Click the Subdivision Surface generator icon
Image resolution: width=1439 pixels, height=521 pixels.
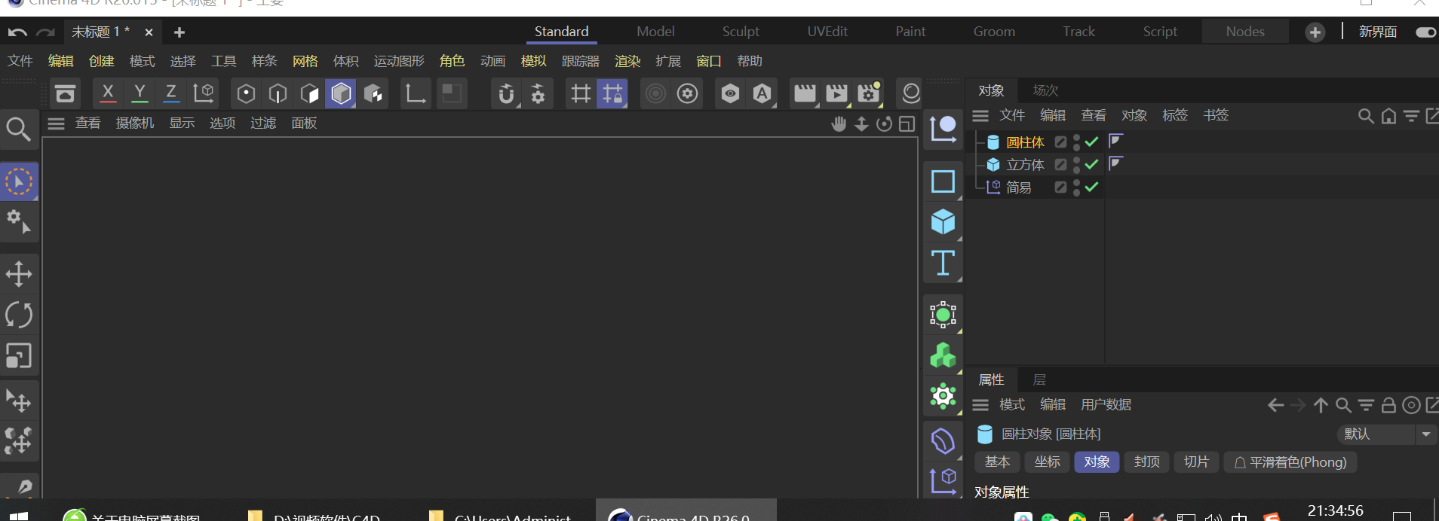click(x=943, y=314)
